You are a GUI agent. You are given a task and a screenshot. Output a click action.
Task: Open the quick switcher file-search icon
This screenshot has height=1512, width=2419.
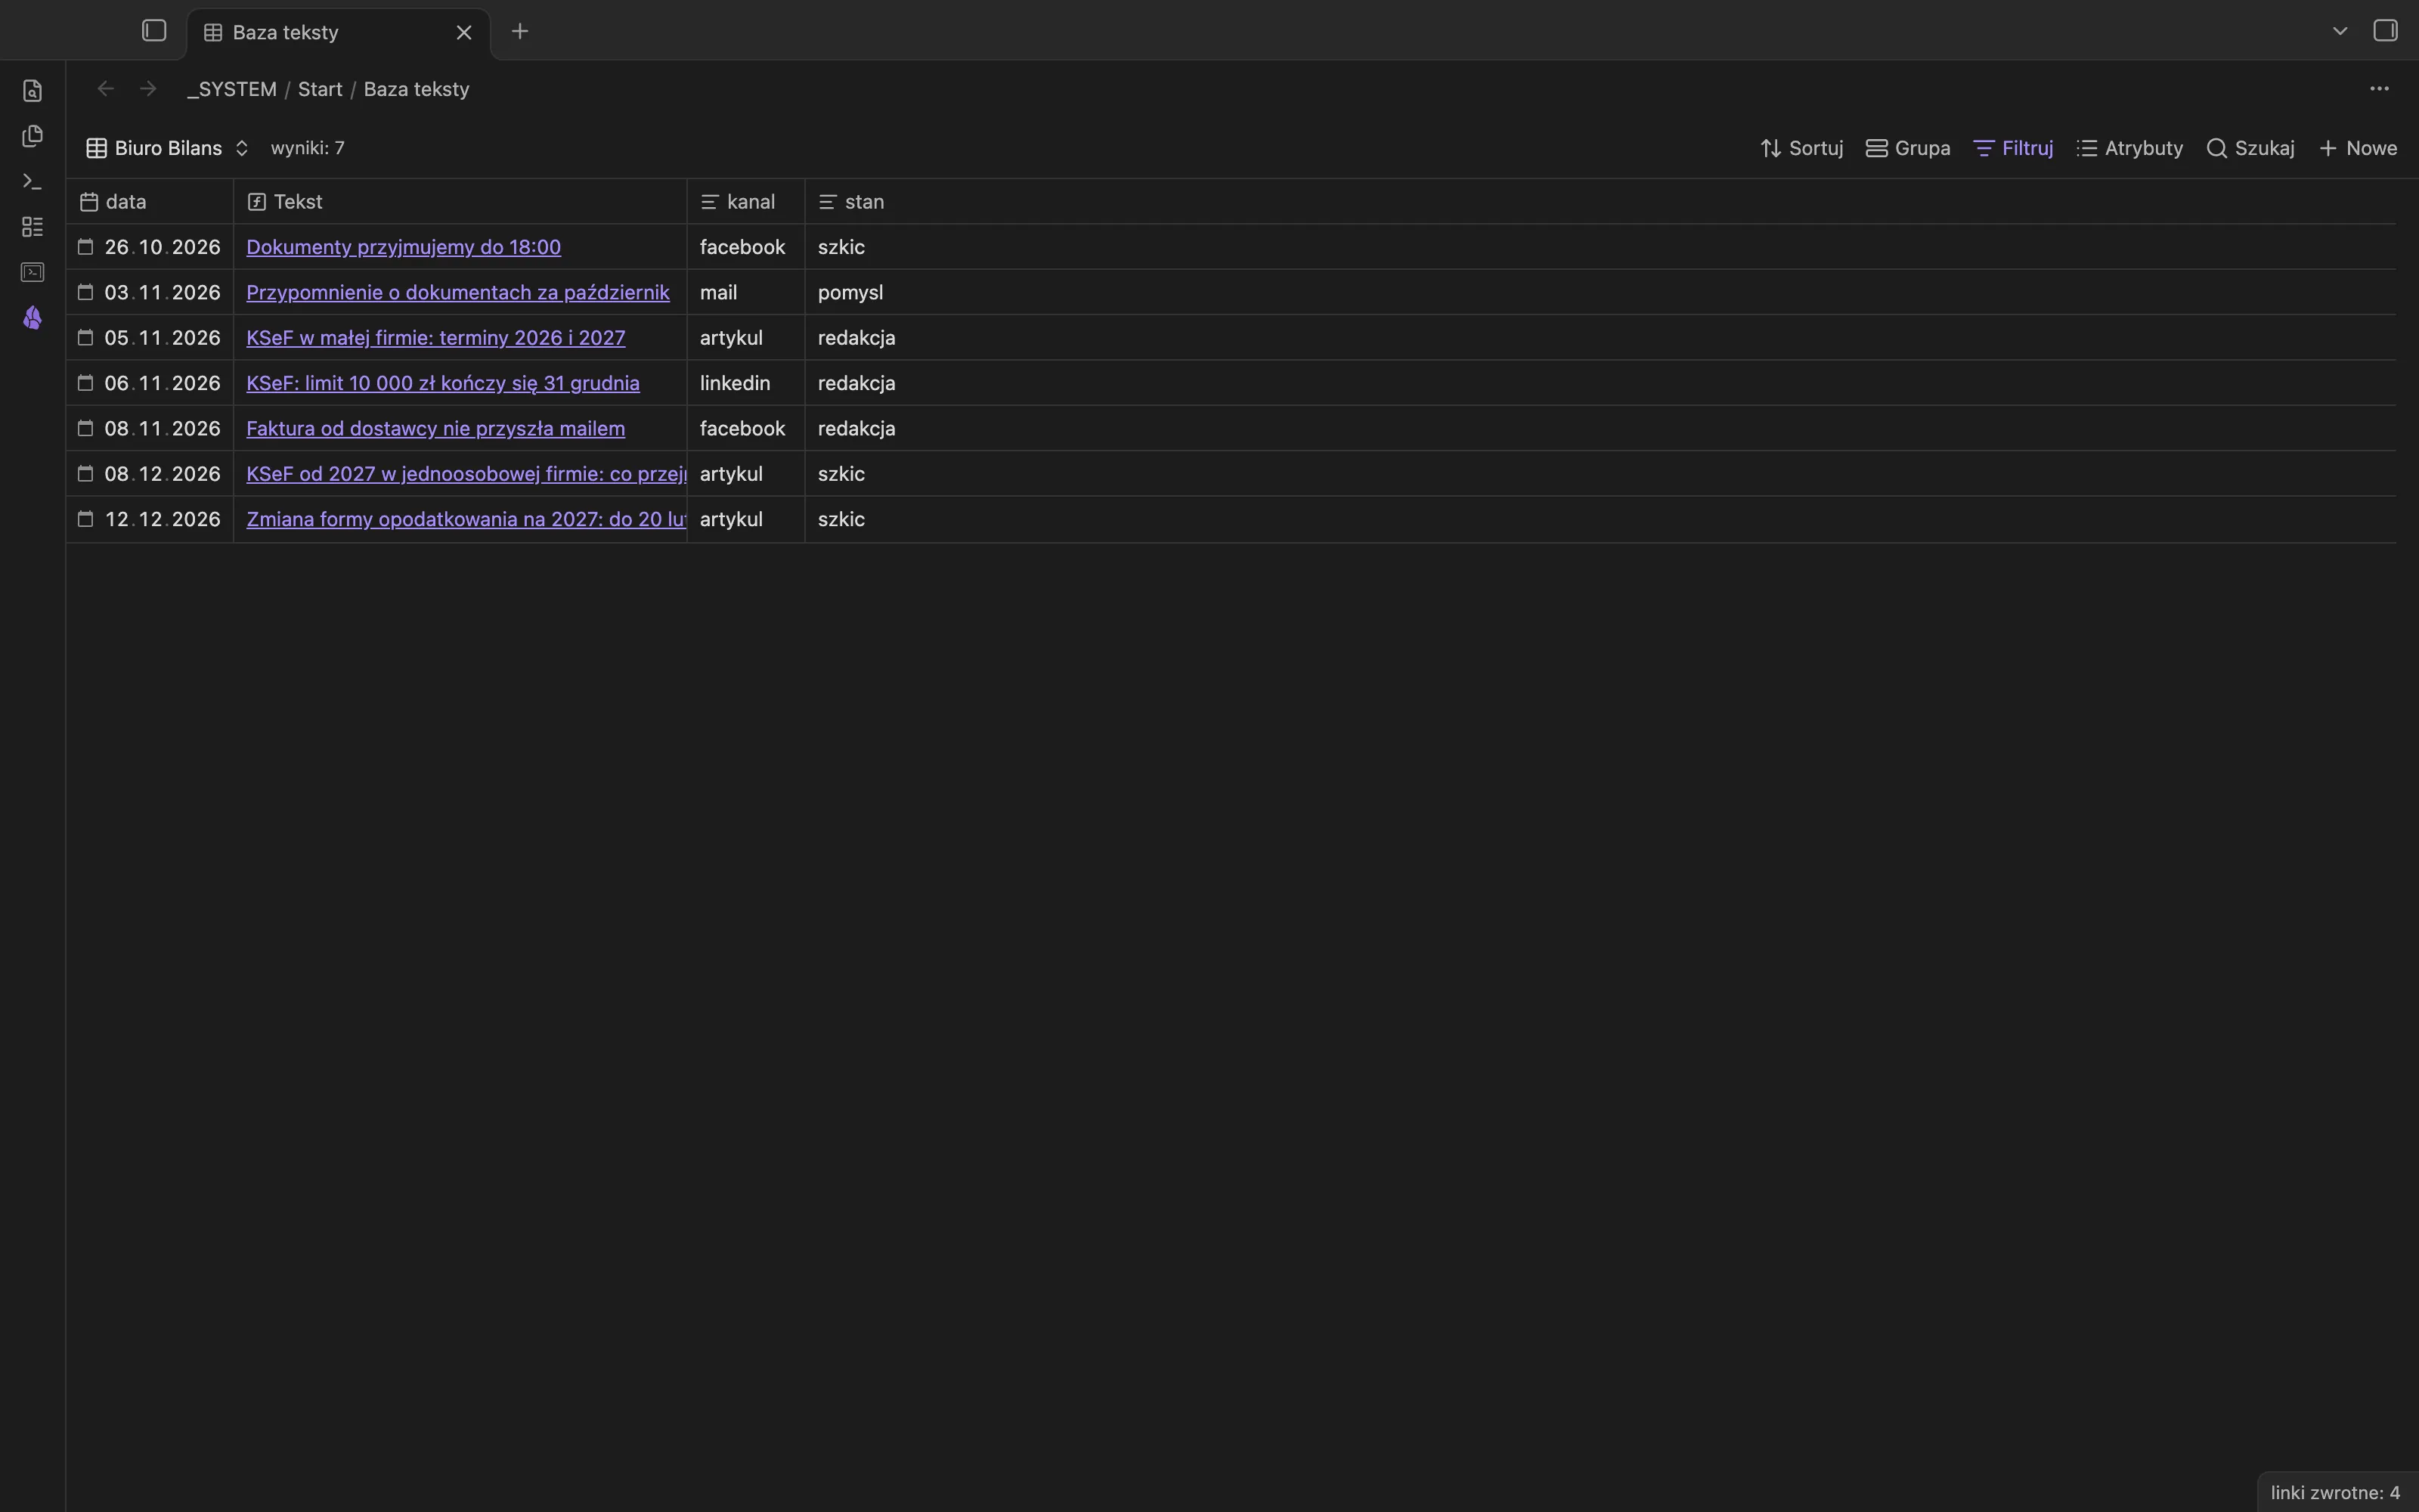pos(32,91)
